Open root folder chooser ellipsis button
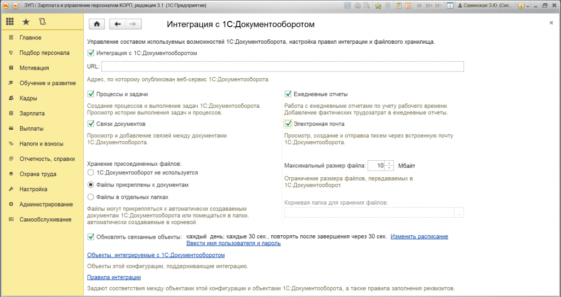561x297 pixels. [459, 212]
